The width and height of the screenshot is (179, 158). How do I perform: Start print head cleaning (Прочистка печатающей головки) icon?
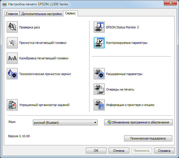point(12,43)
